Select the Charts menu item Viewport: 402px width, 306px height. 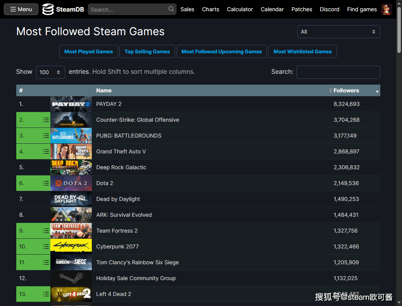click(210, 9)
